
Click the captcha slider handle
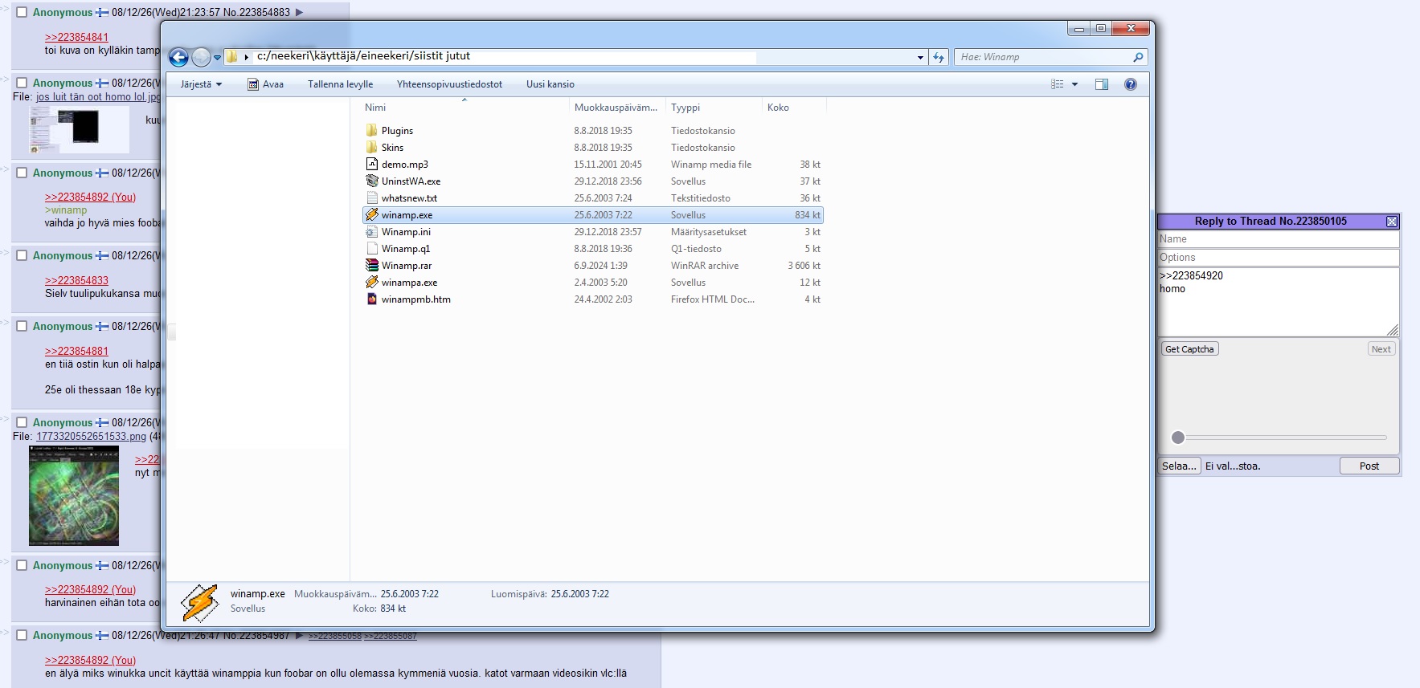pyautogui.click(x=1178, y=438)
